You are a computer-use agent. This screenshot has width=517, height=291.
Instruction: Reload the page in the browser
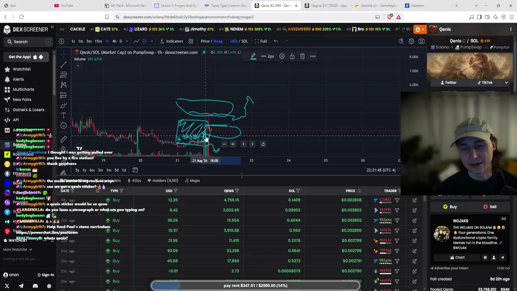pyautogui.click(x=21, y=17)
